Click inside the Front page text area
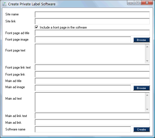Image resolution: width=155 pixels, height=138 pixels. (x=90, y=54)
